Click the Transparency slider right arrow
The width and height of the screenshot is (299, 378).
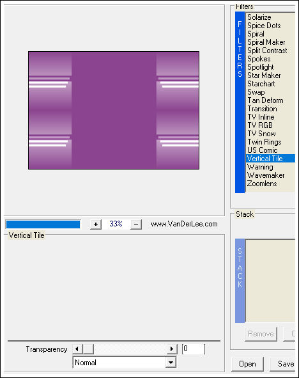(172, 349)
